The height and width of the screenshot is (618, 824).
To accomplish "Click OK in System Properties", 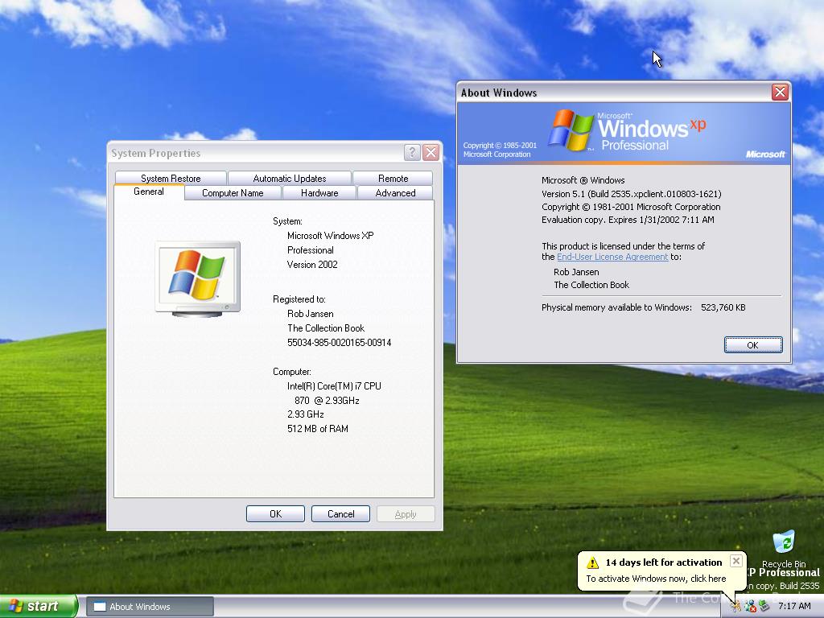I will (x=275, y=514).
